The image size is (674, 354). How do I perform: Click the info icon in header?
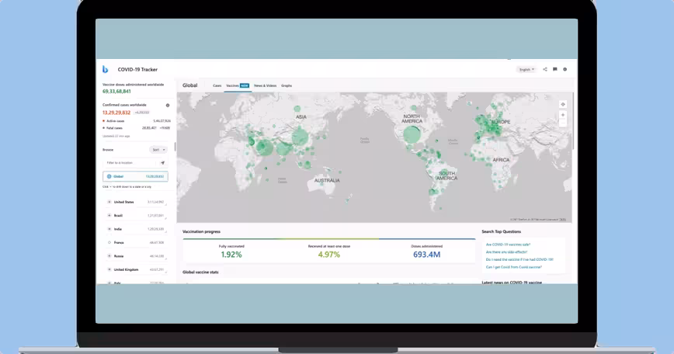click(565, 69)
